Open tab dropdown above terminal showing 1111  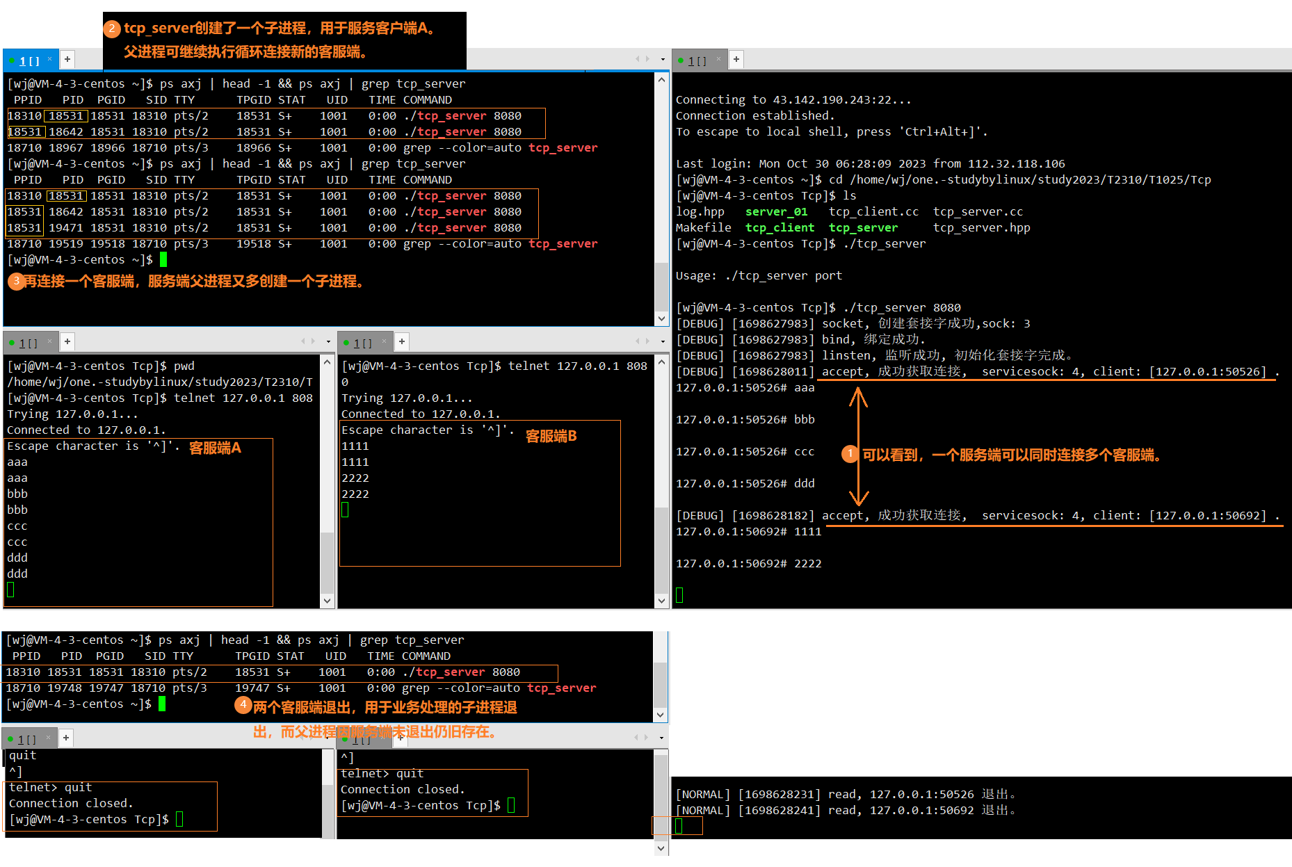(x=662, y=342)
